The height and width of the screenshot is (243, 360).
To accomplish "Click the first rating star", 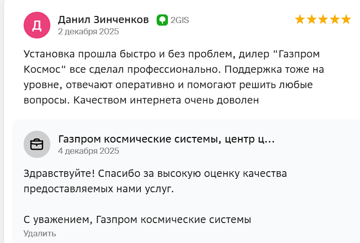I will tap(300, 19).
